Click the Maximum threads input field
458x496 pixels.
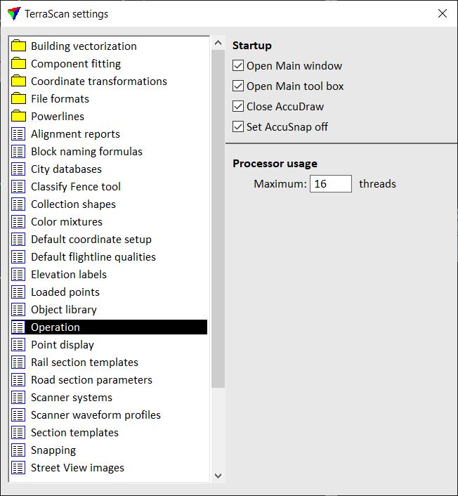pos(330,184)
